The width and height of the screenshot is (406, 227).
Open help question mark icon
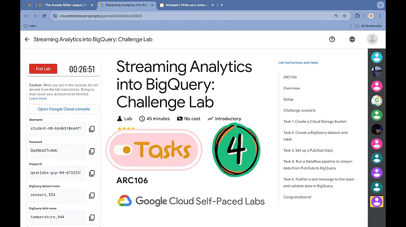332,39
